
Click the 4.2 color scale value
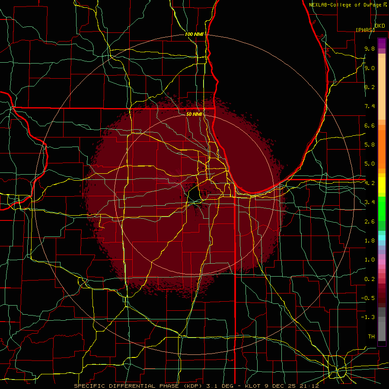point(370,183)
